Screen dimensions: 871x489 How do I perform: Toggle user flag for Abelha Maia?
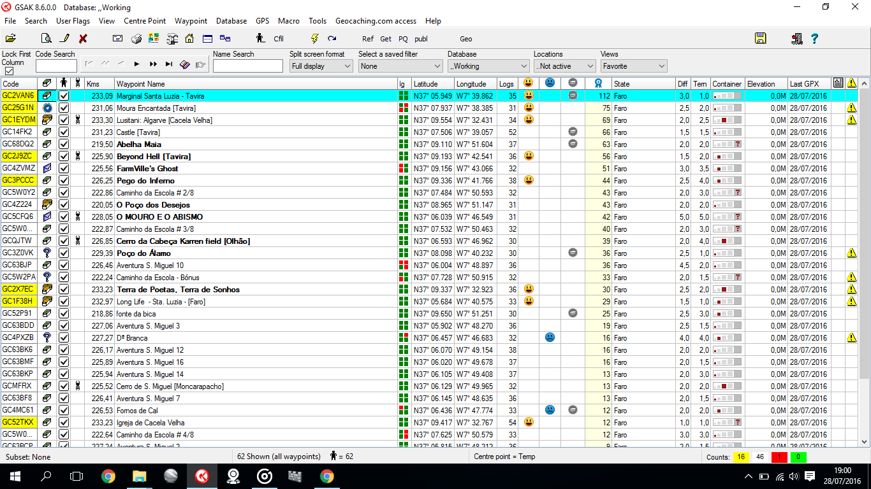(64, 144)
